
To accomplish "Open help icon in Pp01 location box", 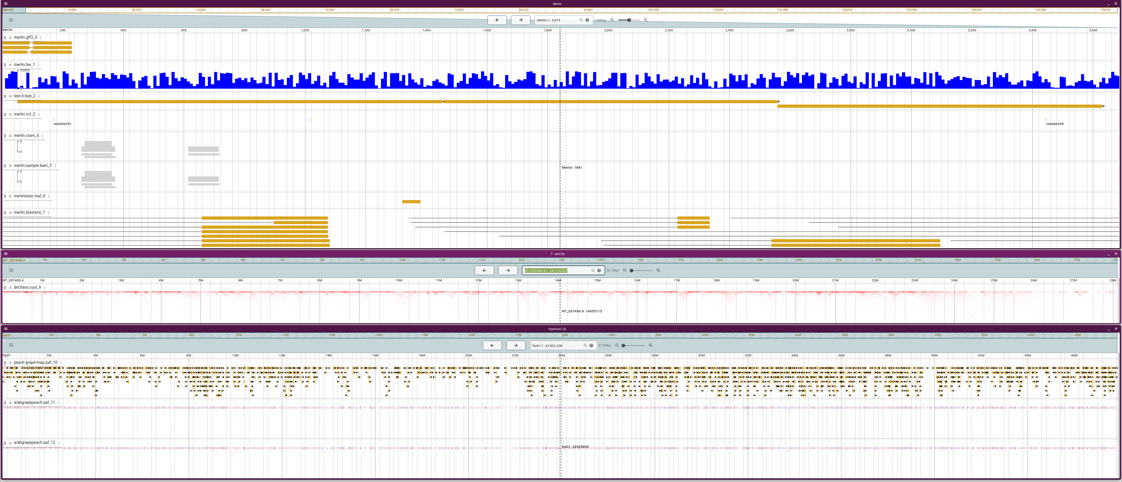I will [591, 346].
